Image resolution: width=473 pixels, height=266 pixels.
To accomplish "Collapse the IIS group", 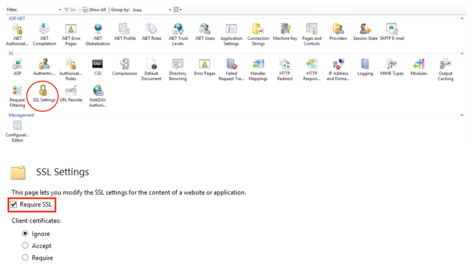I will [x=462, y=53].
